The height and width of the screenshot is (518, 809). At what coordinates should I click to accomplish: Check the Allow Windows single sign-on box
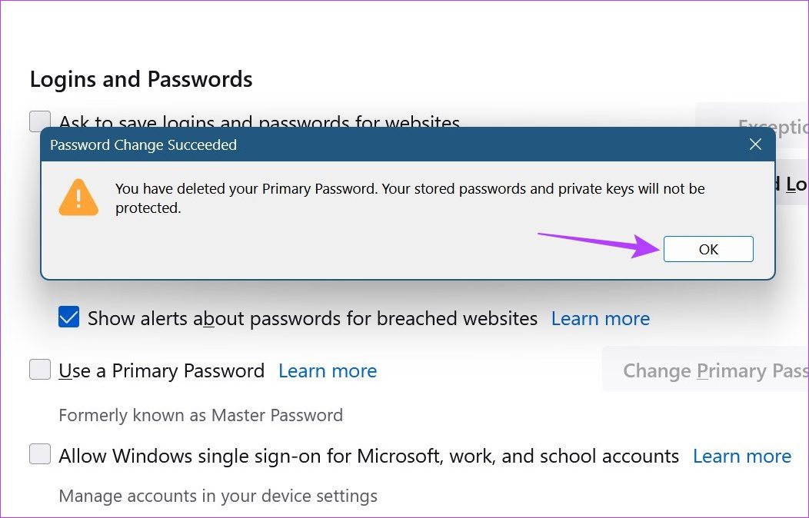pos(40,455)
